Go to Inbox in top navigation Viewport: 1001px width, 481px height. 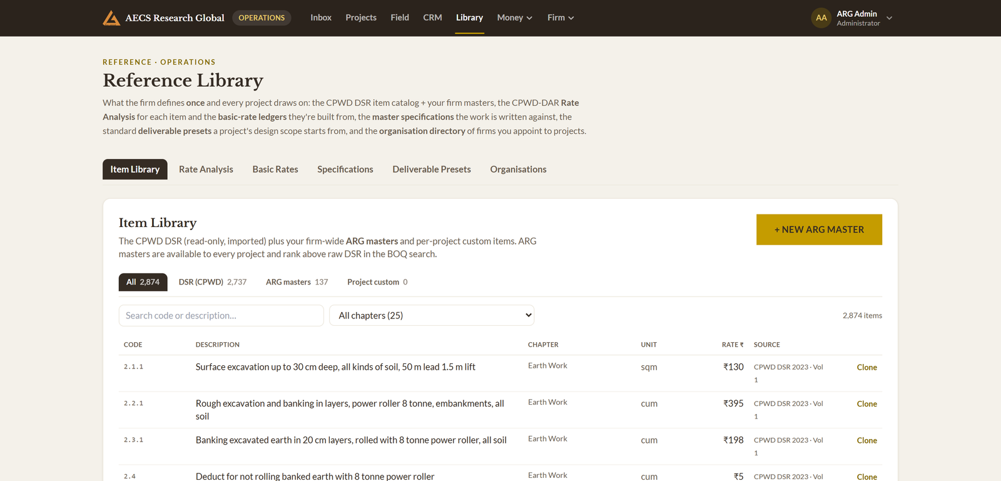point(321,18)
